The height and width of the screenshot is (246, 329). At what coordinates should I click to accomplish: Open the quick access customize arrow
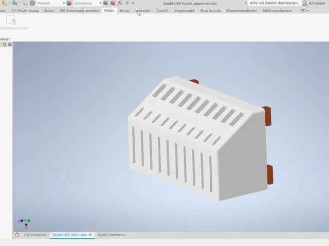(133, 3)
